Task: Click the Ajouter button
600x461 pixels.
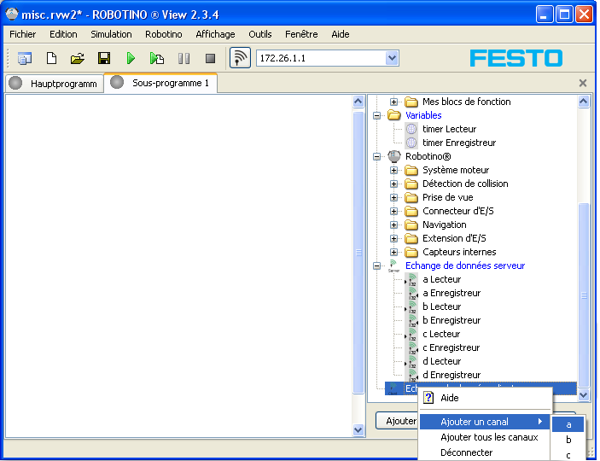Action: 397,421
